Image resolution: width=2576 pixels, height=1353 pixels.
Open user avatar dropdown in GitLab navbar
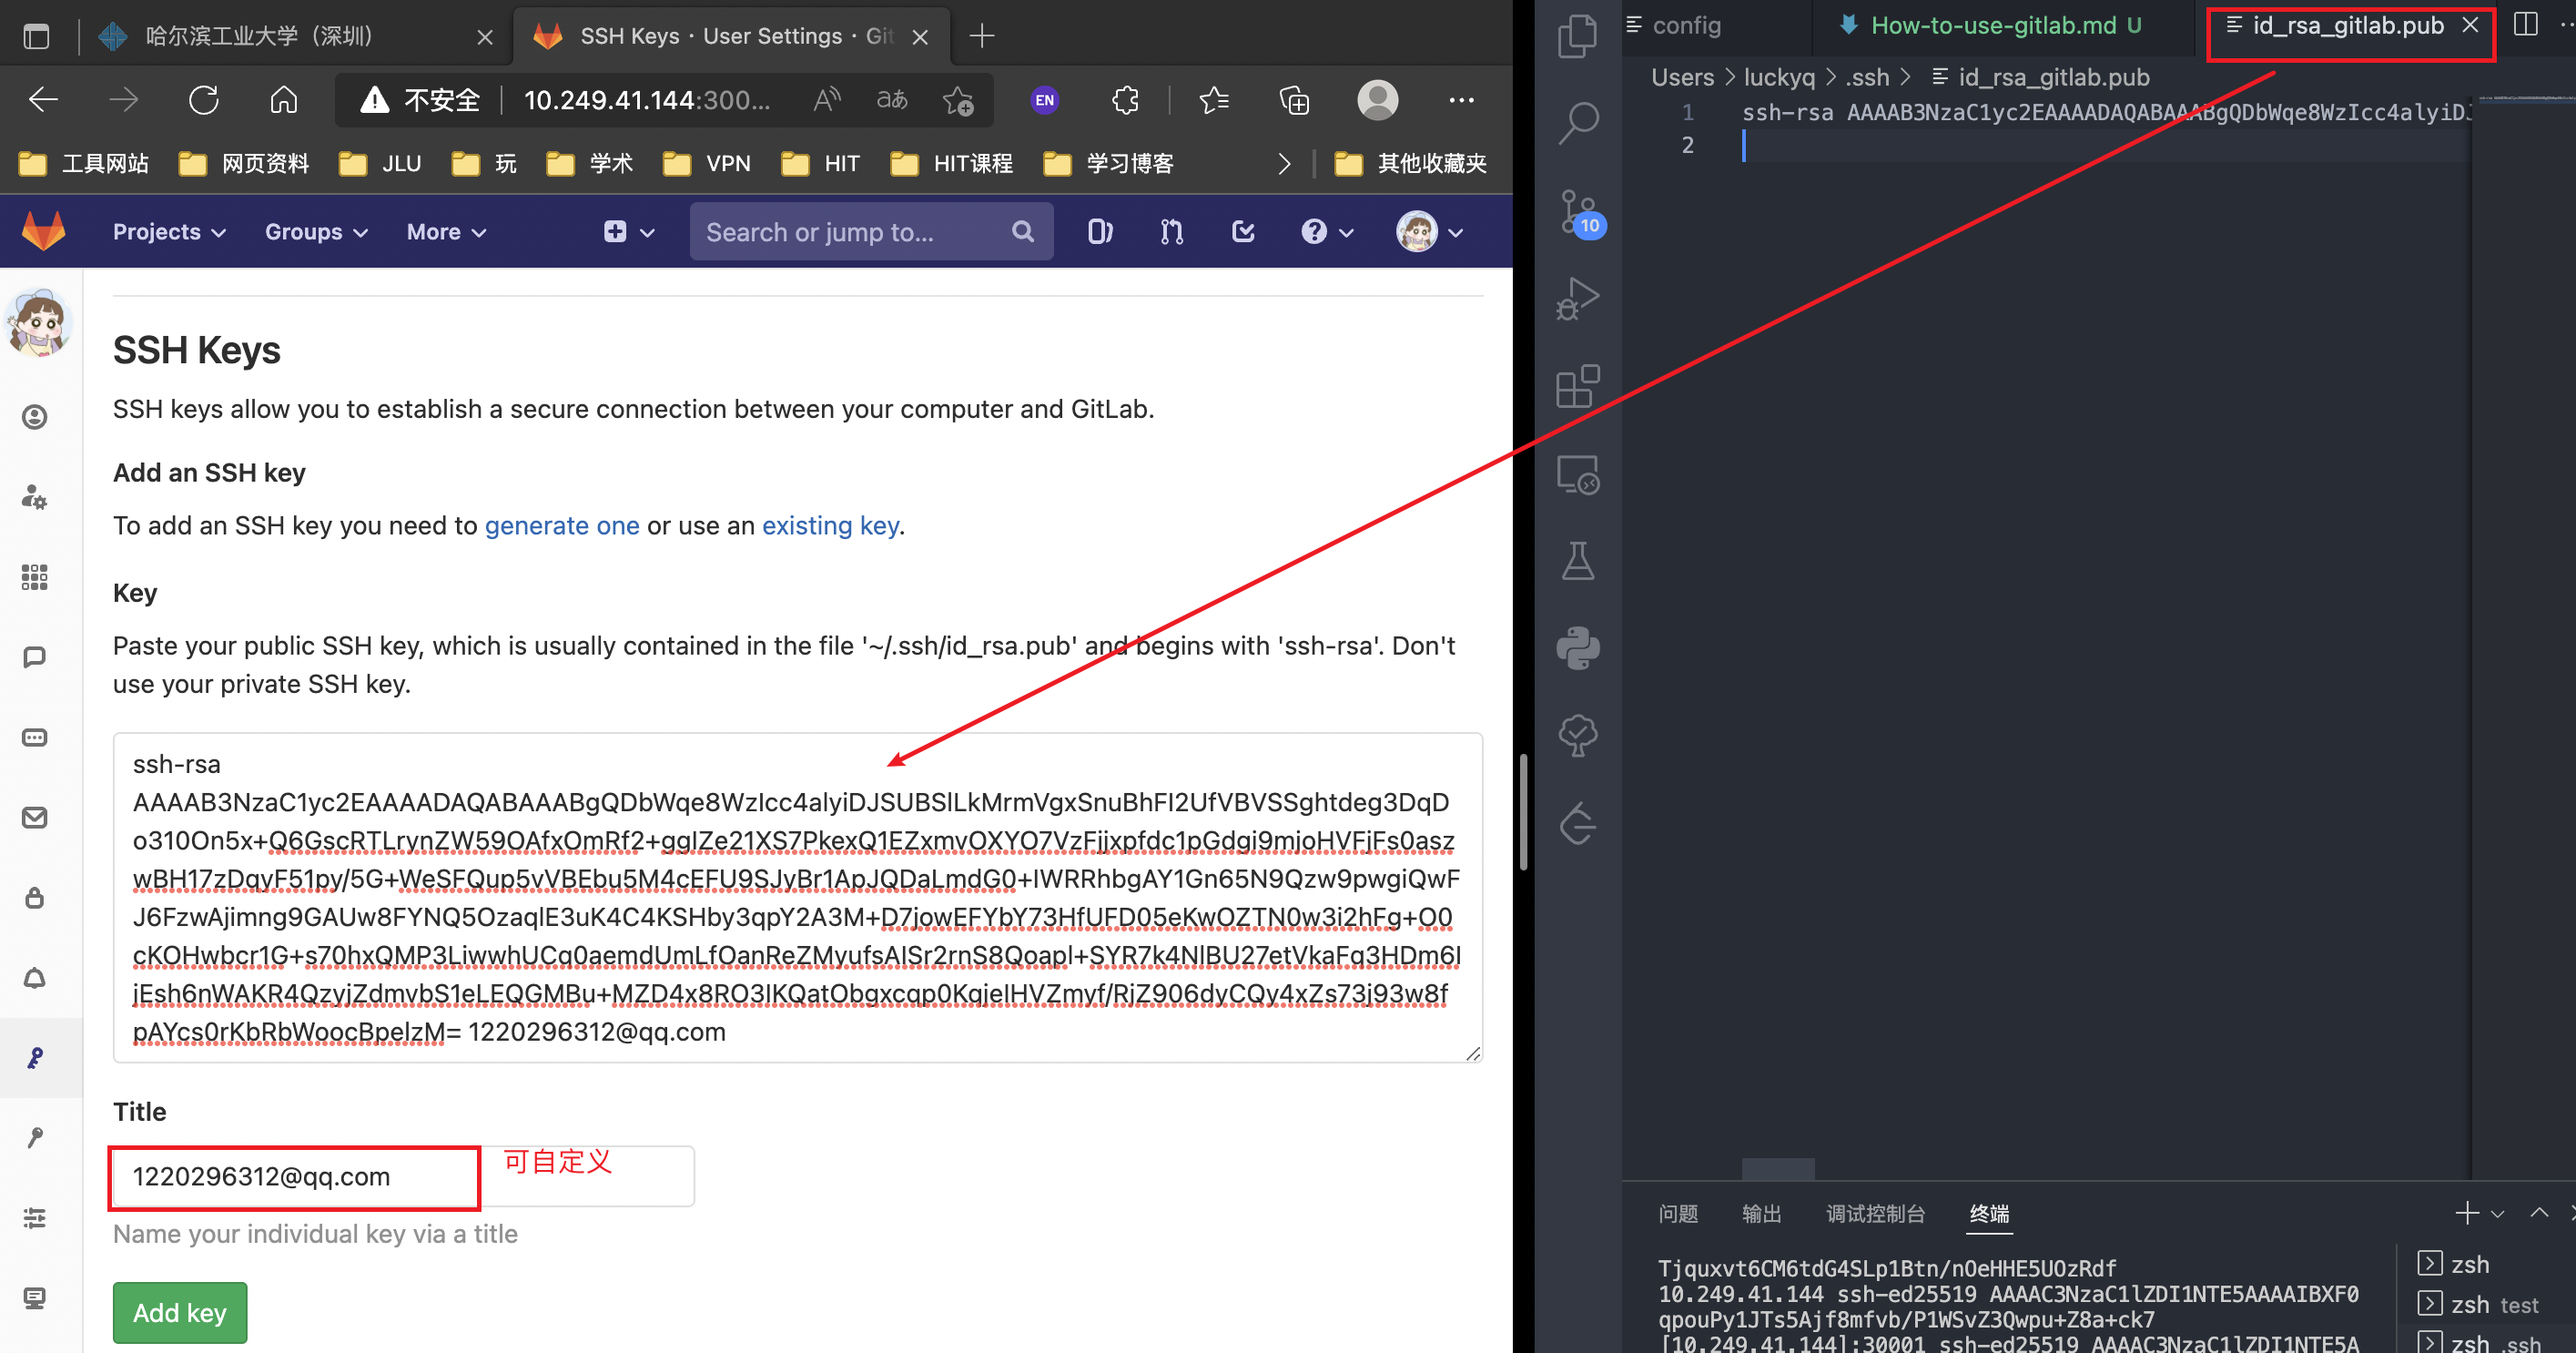pyautogui.click(x=1430, y=232)
